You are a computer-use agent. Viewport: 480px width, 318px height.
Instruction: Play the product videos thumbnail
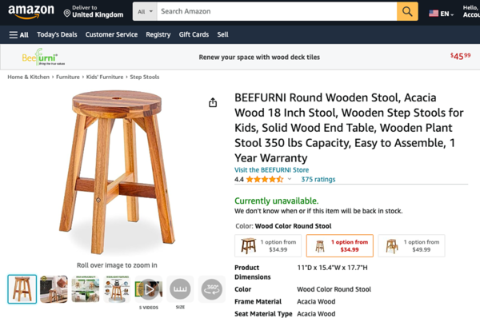pyautogui.click(x=149, y=289)
